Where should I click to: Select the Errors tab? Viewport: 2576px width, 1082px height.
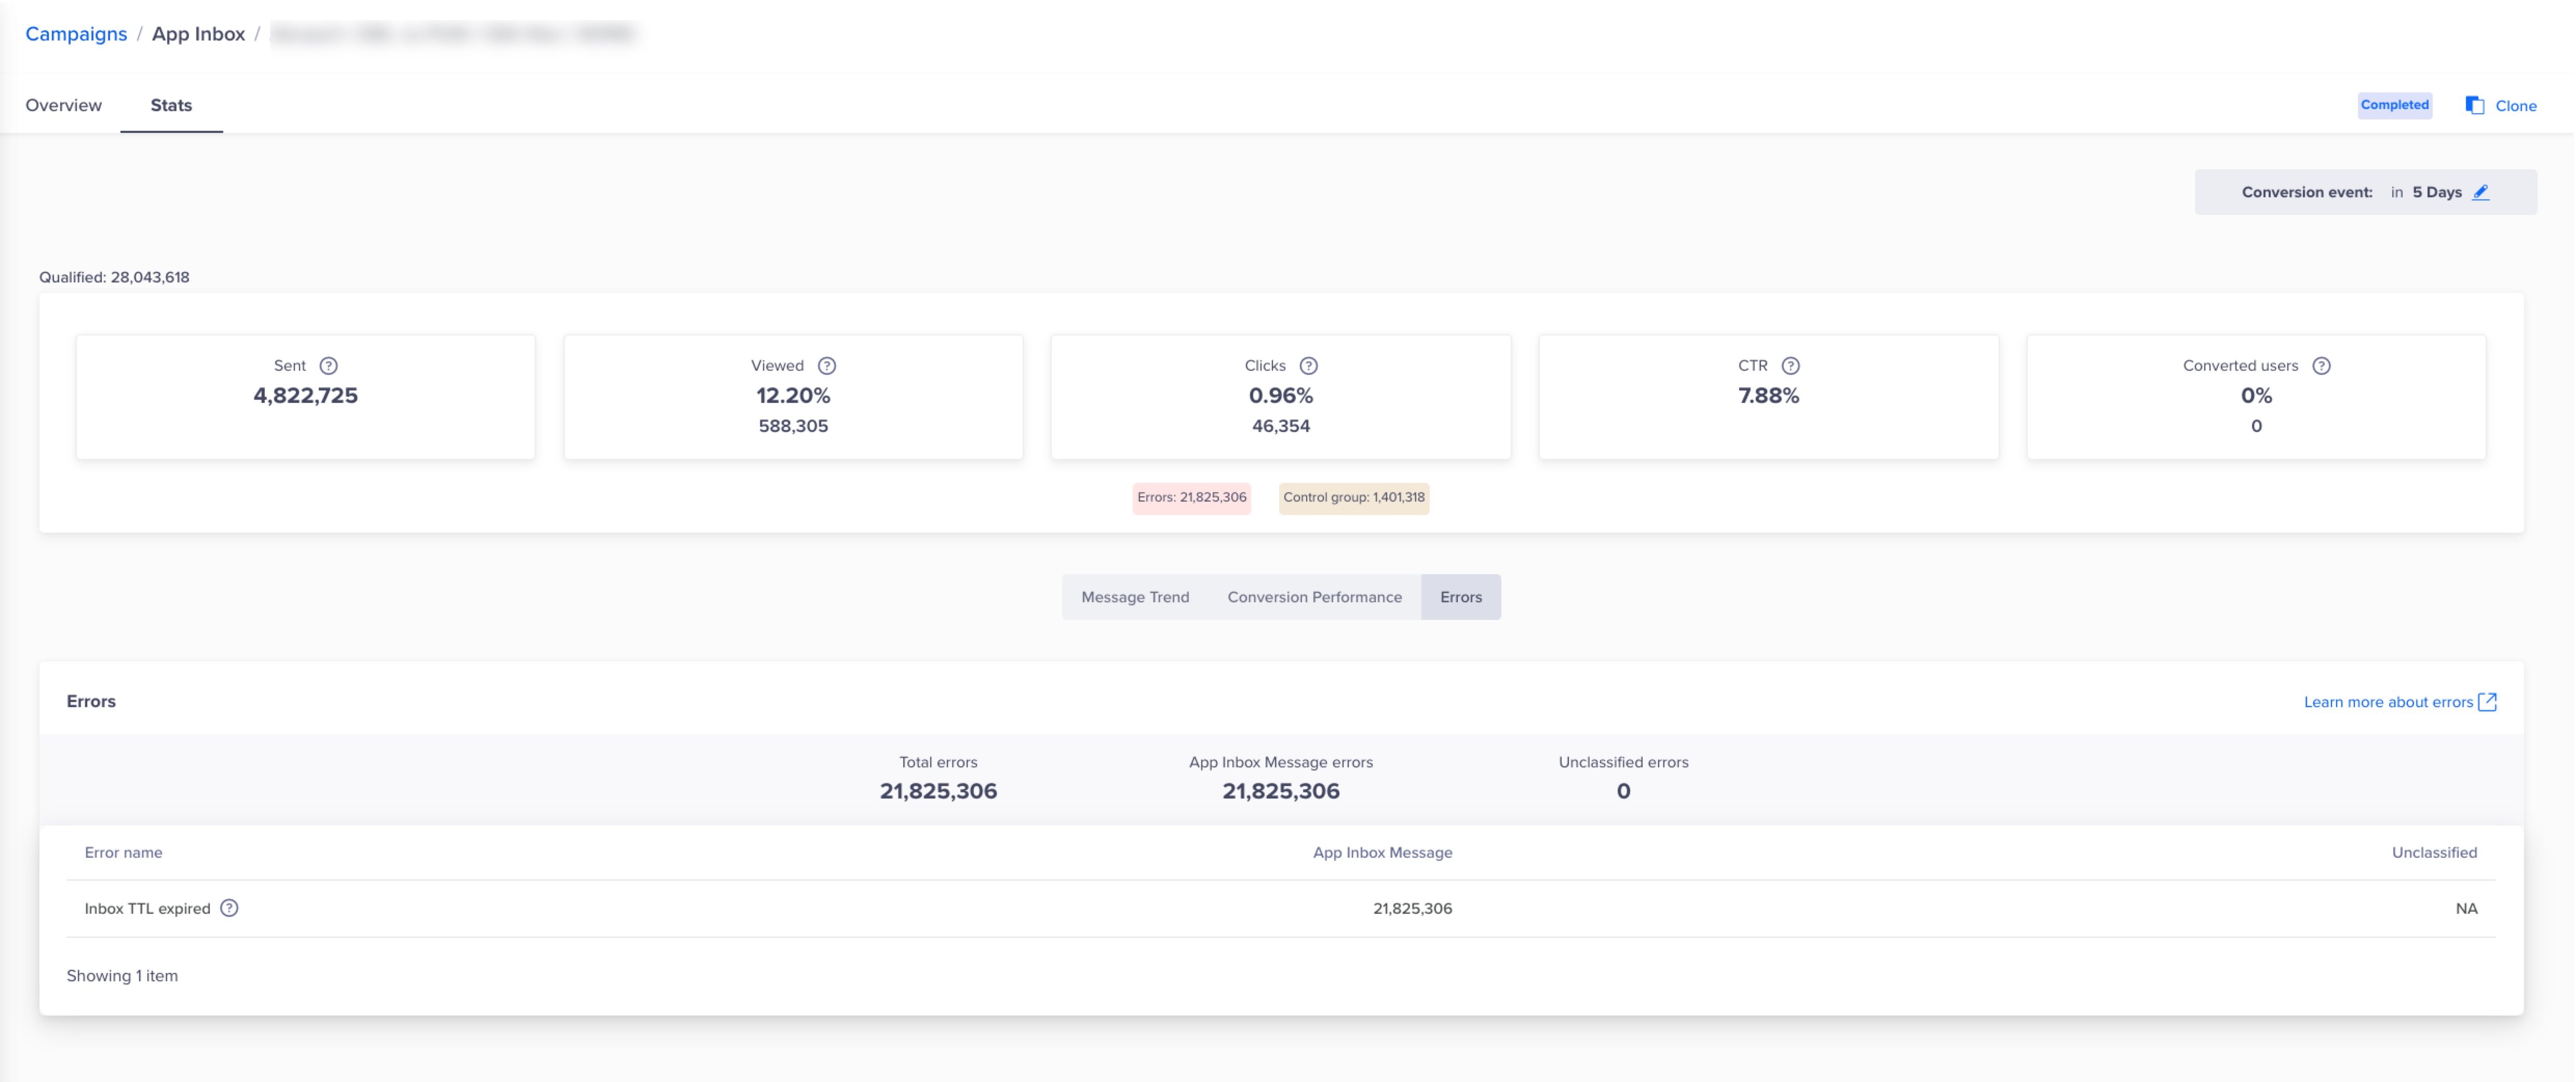click(x=1461, y=597)
